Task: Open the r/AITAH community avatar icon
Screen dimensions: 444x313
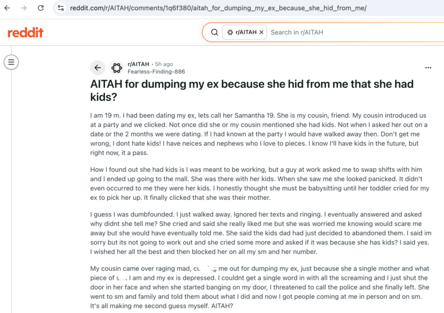Action: (x=117, y=68)
